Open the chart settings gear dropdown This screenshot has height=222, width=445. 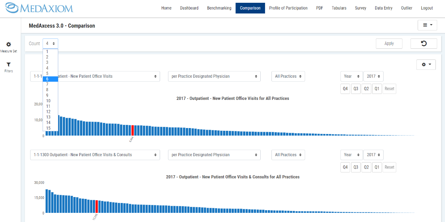click(426, 65)
